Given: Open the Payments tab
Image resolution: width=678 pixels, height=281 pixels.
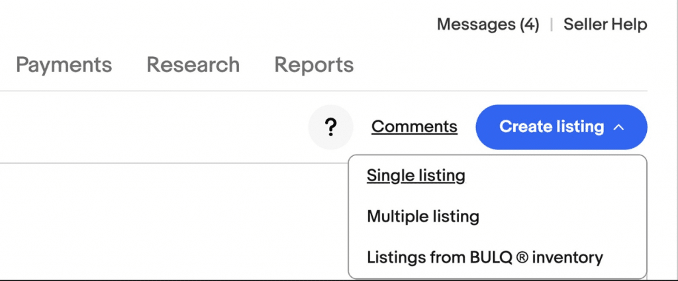Looking at the screenshot, I should point(64,65).
